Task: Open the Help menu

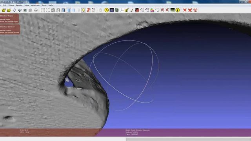Action: tap(51, 5)
